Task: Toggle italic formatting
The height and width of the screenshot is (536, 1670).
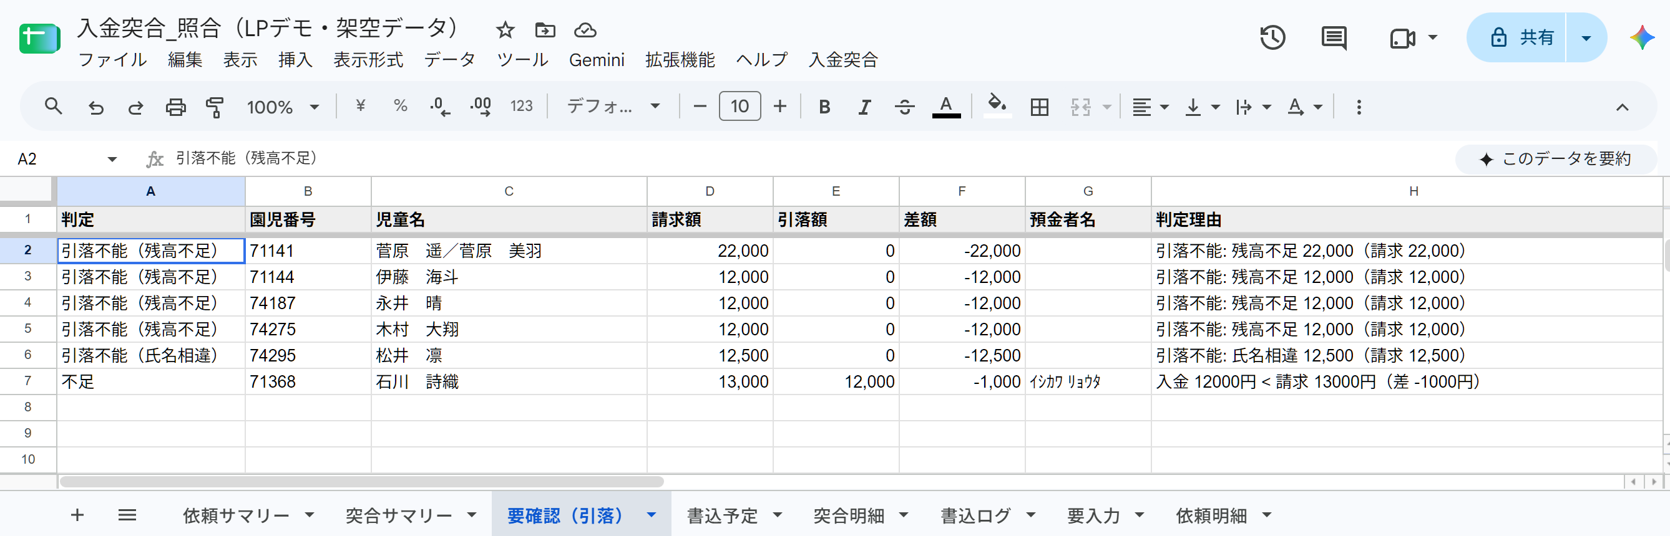Action: coord(864,107)
